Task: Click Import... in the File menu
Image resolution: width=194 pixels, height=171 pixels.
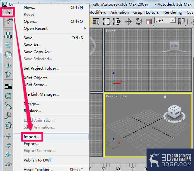Action: click(51, 137)
